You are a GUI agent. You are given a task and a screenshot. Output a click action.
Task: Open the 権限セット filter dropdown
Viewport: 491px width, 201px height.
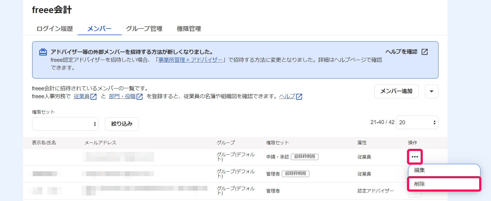tap(66, 124)
